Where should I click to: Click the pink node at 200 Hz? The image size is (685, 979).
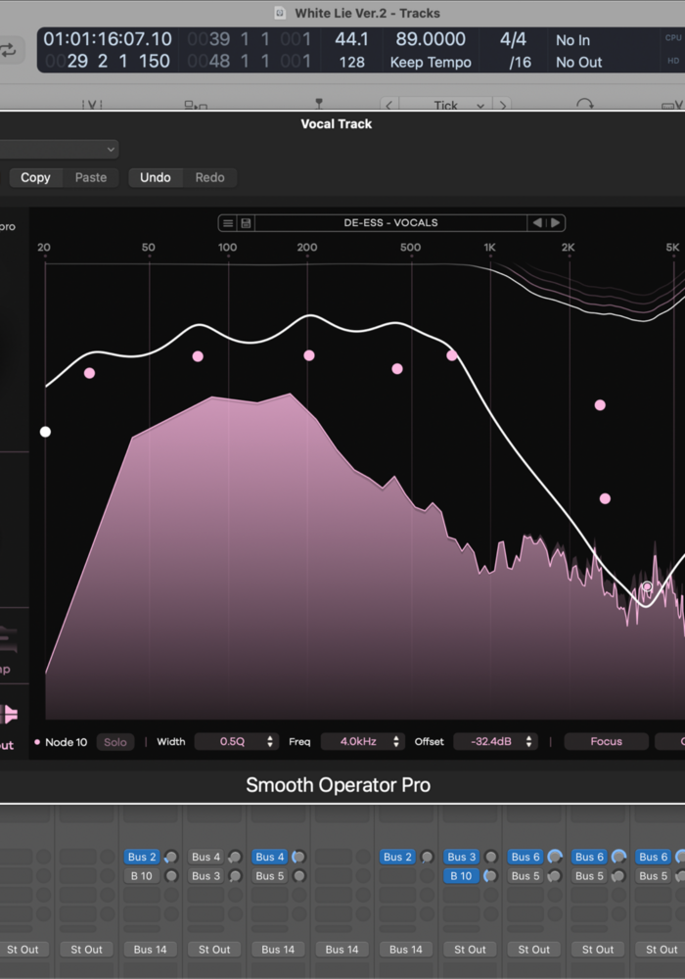click(309, 355)
